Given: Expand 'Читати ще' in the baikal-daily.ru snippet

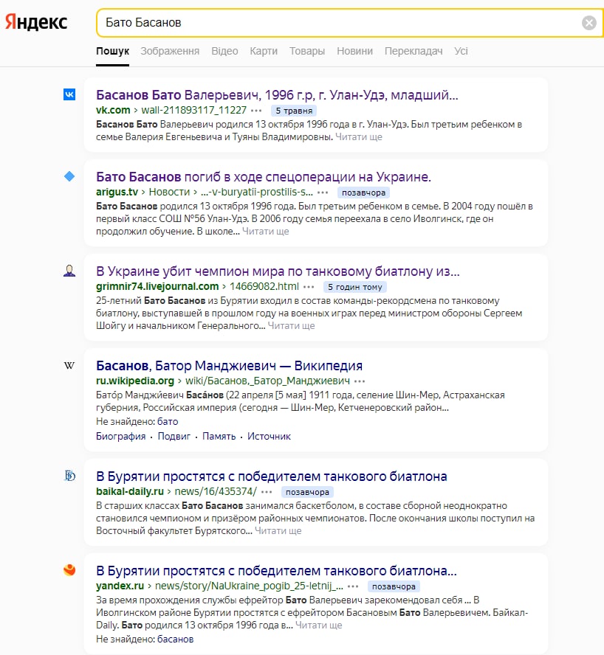Looking at the screenshot, I should click(x=278, y=531).
